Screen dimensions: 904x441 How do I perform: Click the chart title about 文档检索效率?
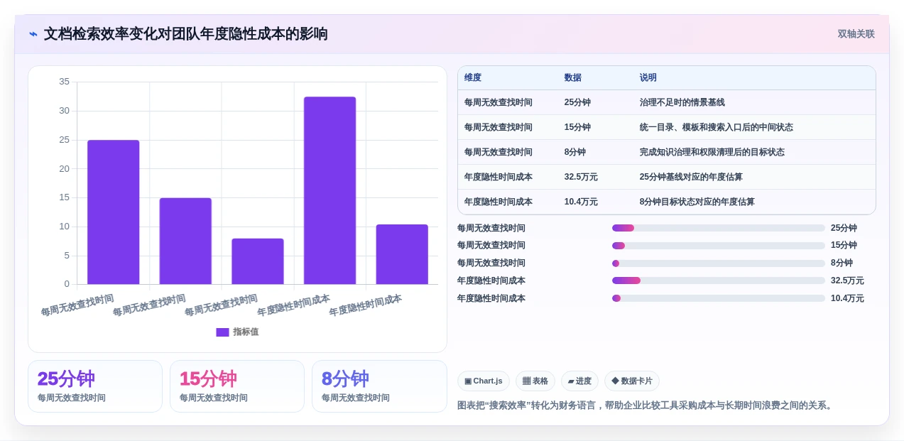tap(186, 34)
